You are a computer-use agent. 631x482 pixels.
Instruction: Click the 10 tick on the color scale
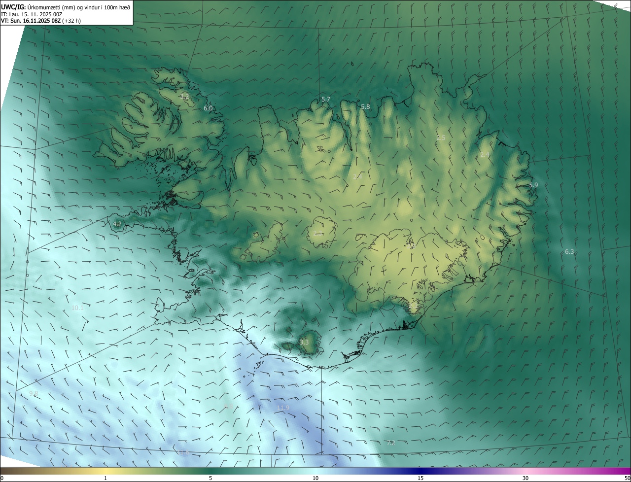point(315,478)
